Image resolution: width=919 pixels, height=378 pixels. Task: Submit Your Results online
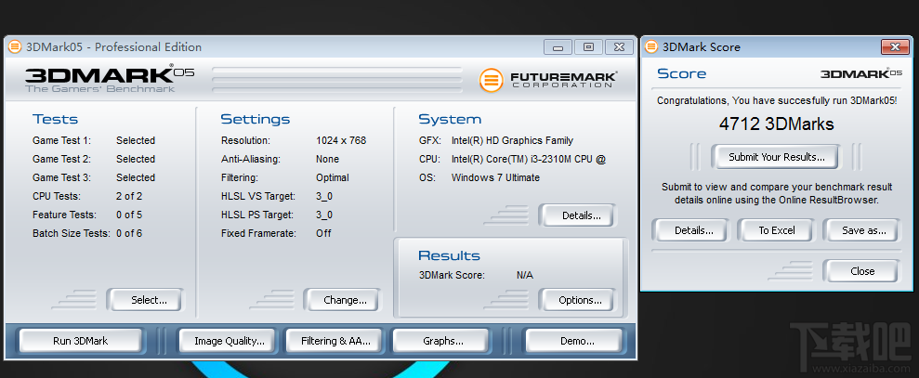775,157
